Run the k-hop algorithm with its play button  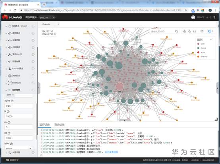coord(33,26)
